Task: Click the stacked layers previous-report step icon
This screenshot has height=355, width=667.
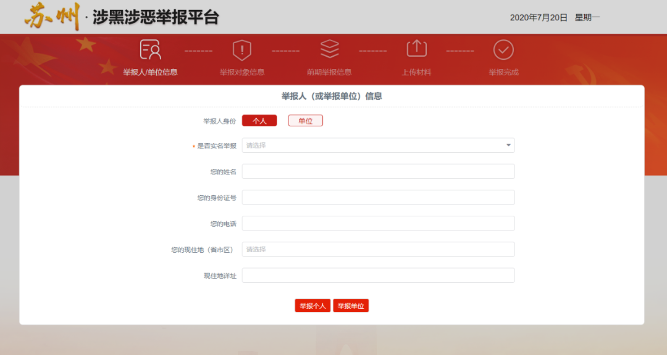Action: pyautogui.click(x=330, y=49)
